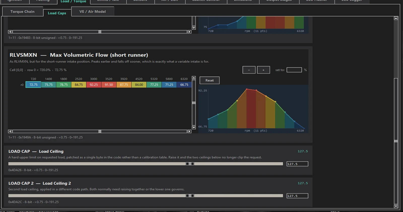Click the RLVSMXN short runner curve chart

click(x=253, y=109)
